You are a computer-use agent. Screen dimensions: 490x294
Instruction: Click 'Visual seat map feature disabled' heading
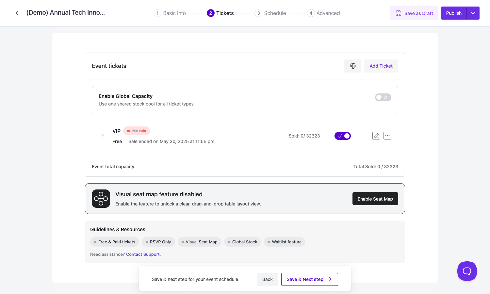click(159, 194)
